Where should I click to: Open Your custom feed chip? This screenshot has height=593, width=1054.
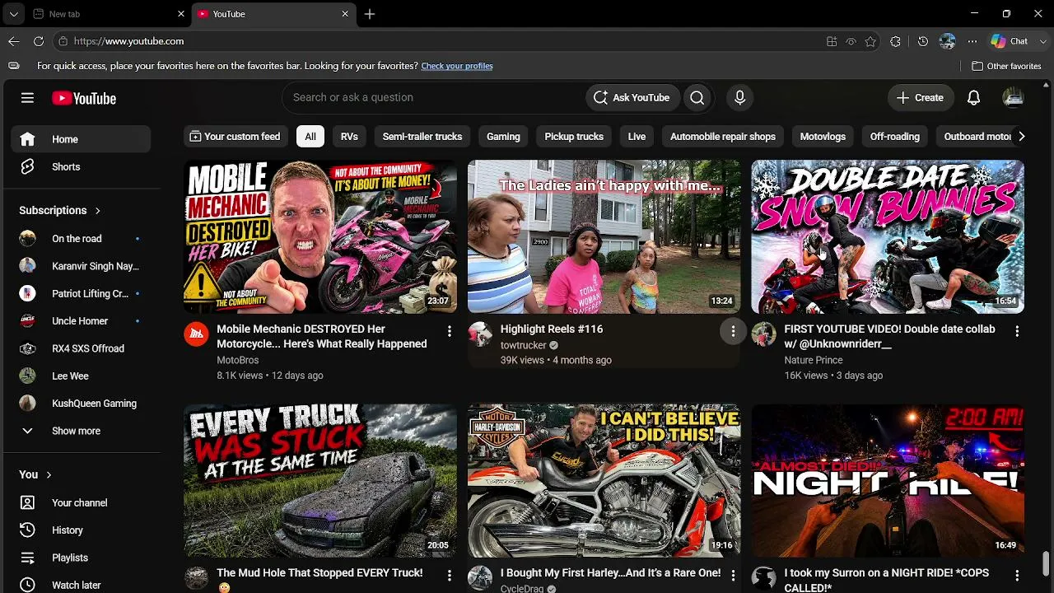click(235, 137)
